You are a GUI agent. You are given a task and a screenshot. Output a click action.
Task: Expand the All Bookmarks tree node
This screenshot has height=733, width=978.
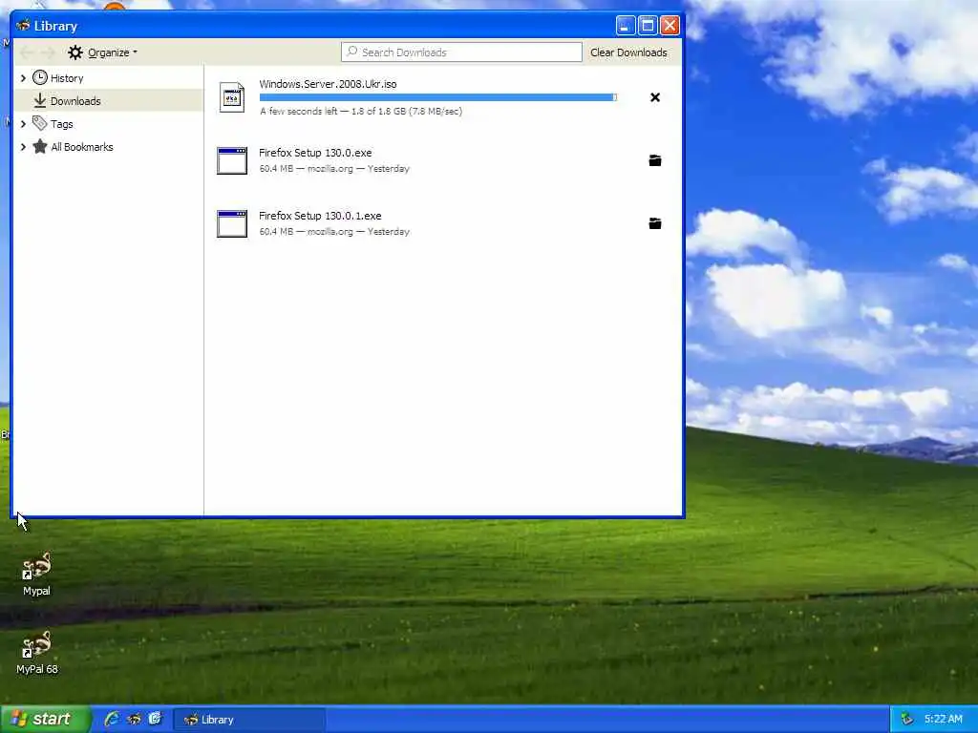(23, 146)
